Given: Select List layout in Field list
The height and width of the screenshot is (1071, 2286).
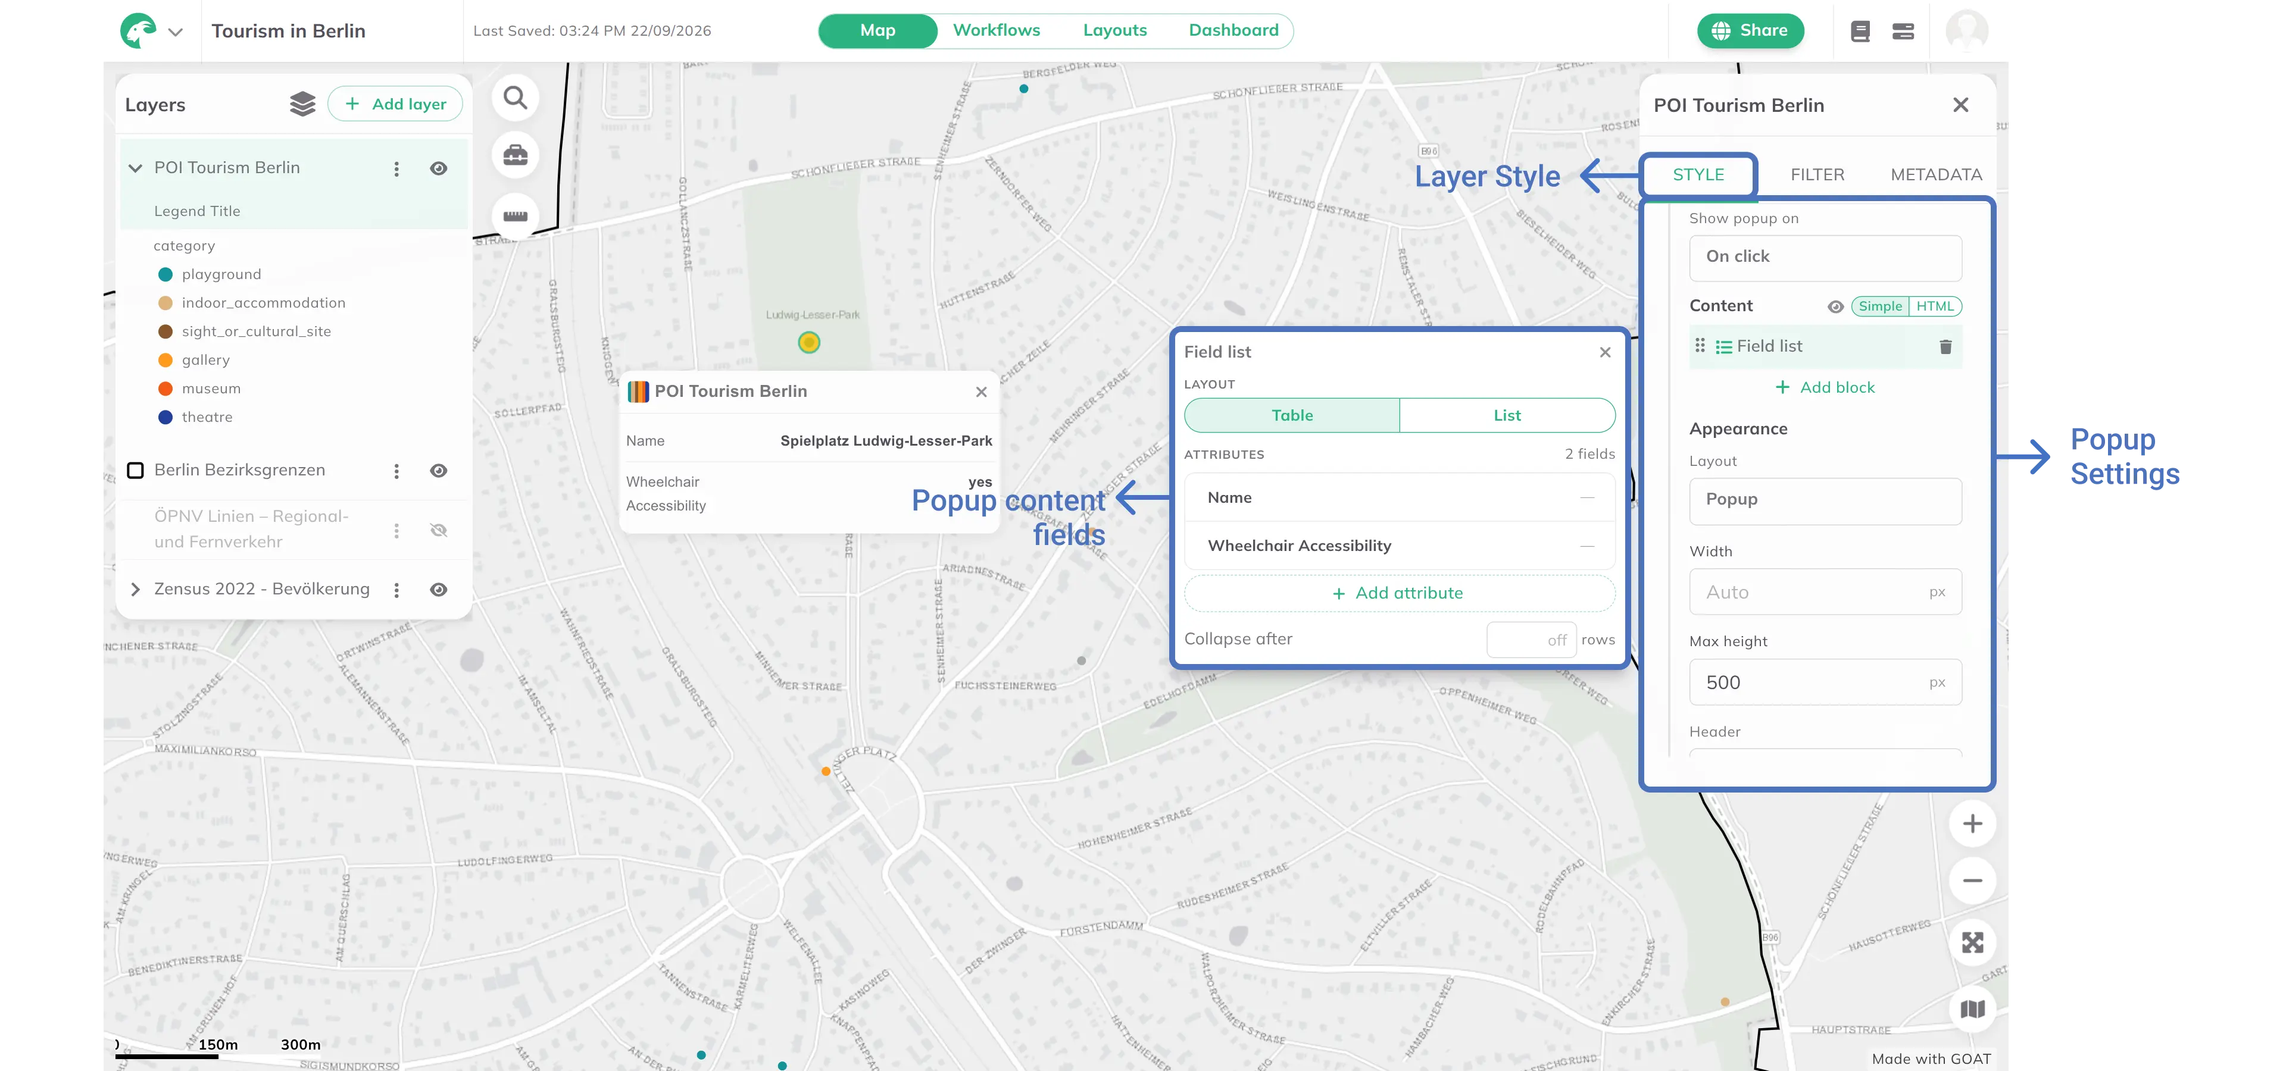Looking at the screenshot, I should tap(1507, 415).
